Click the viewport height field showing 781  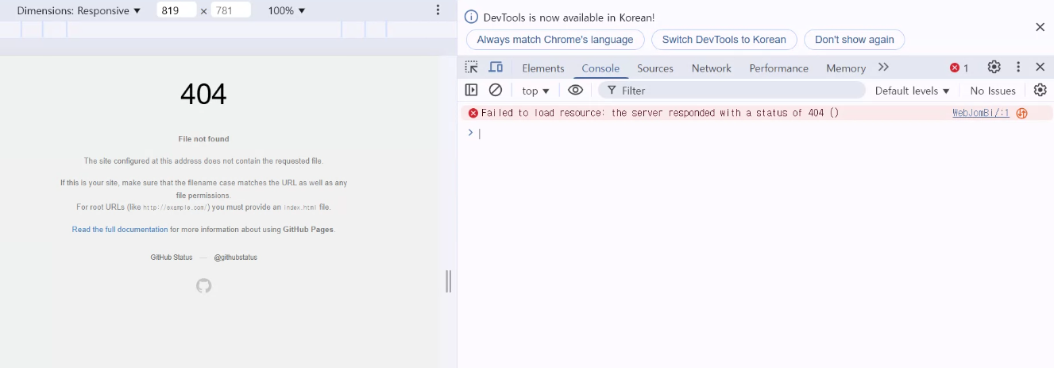click(x=231, y=10)
